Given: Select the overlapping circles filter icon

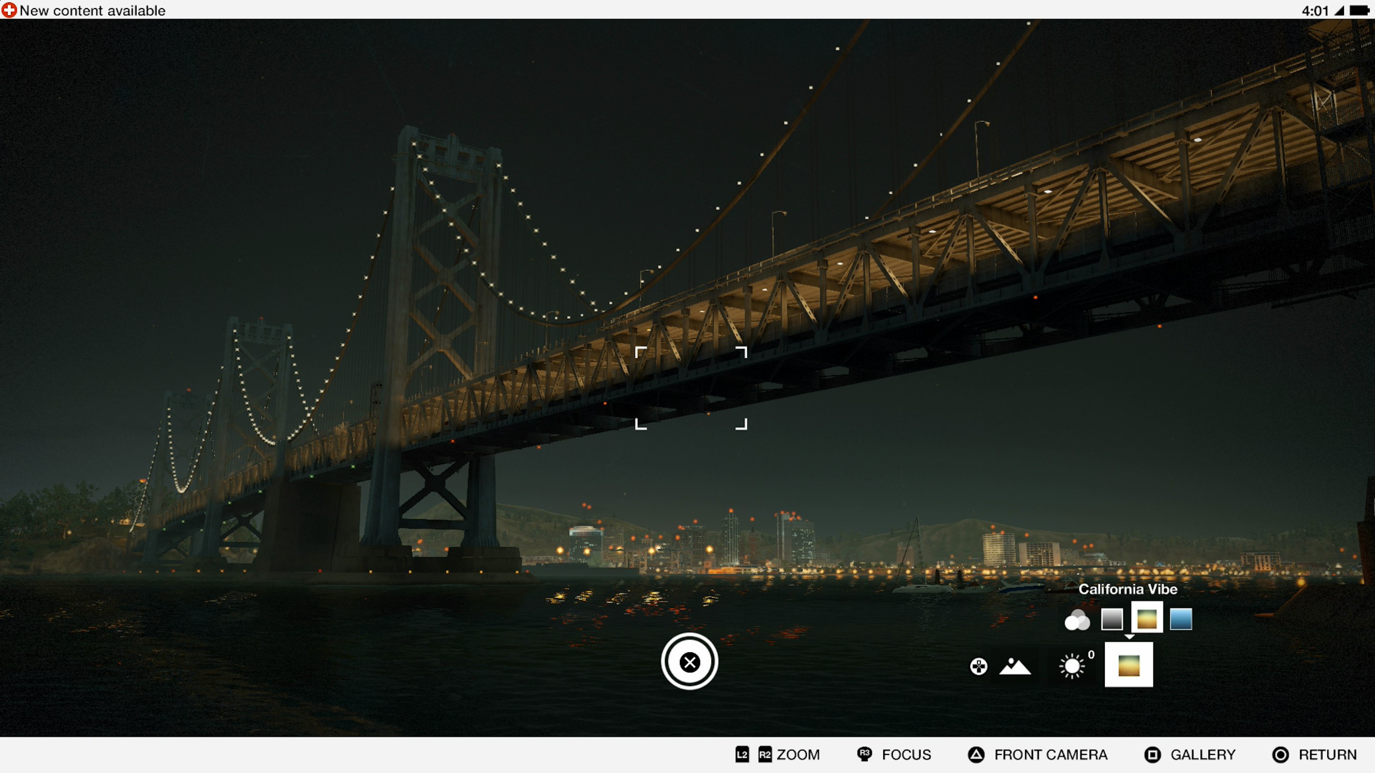Looking at the screenshot, I should [x=1077, y=620].
